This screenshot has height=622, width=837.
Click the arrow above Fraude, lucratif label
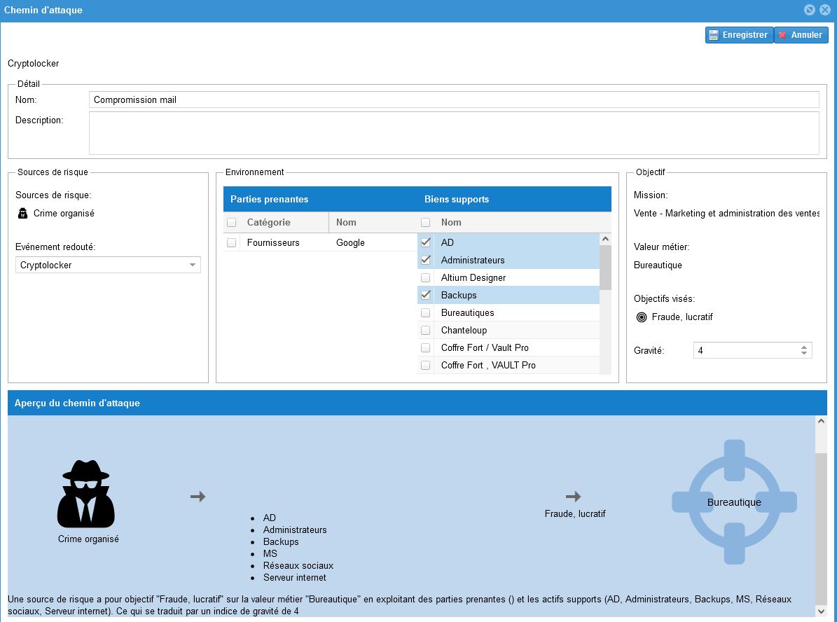click(574, 497)
